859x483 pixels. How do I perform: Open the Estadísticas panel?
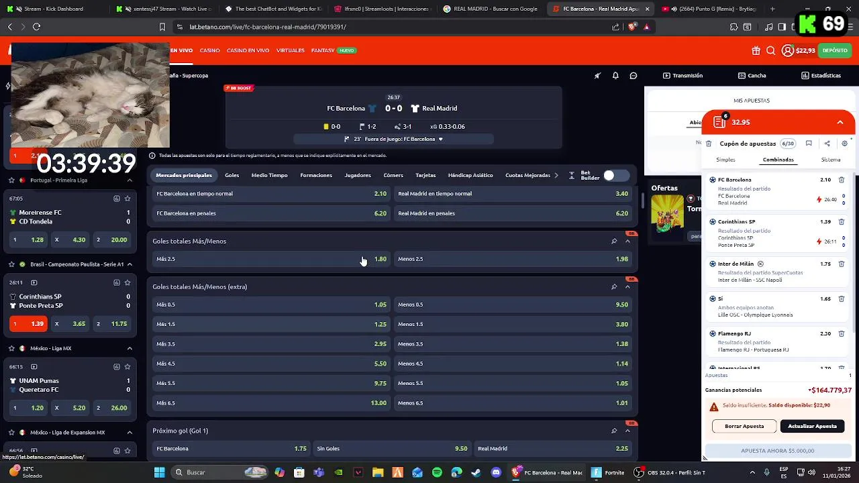tap(821, 76)
